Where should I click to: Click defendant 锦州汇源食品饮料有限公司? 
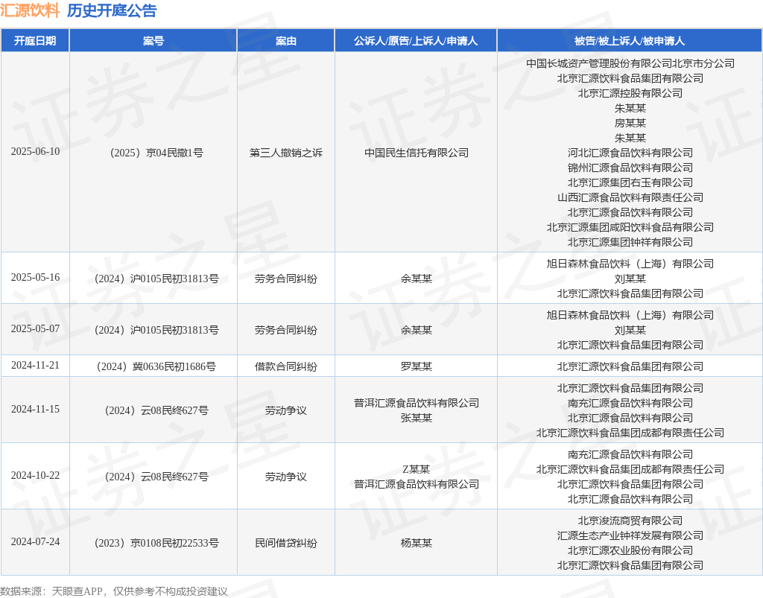coord(630,168)
